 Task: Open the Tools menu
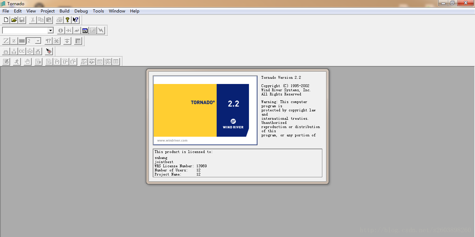pyautogui.click(x=98, y=11)
